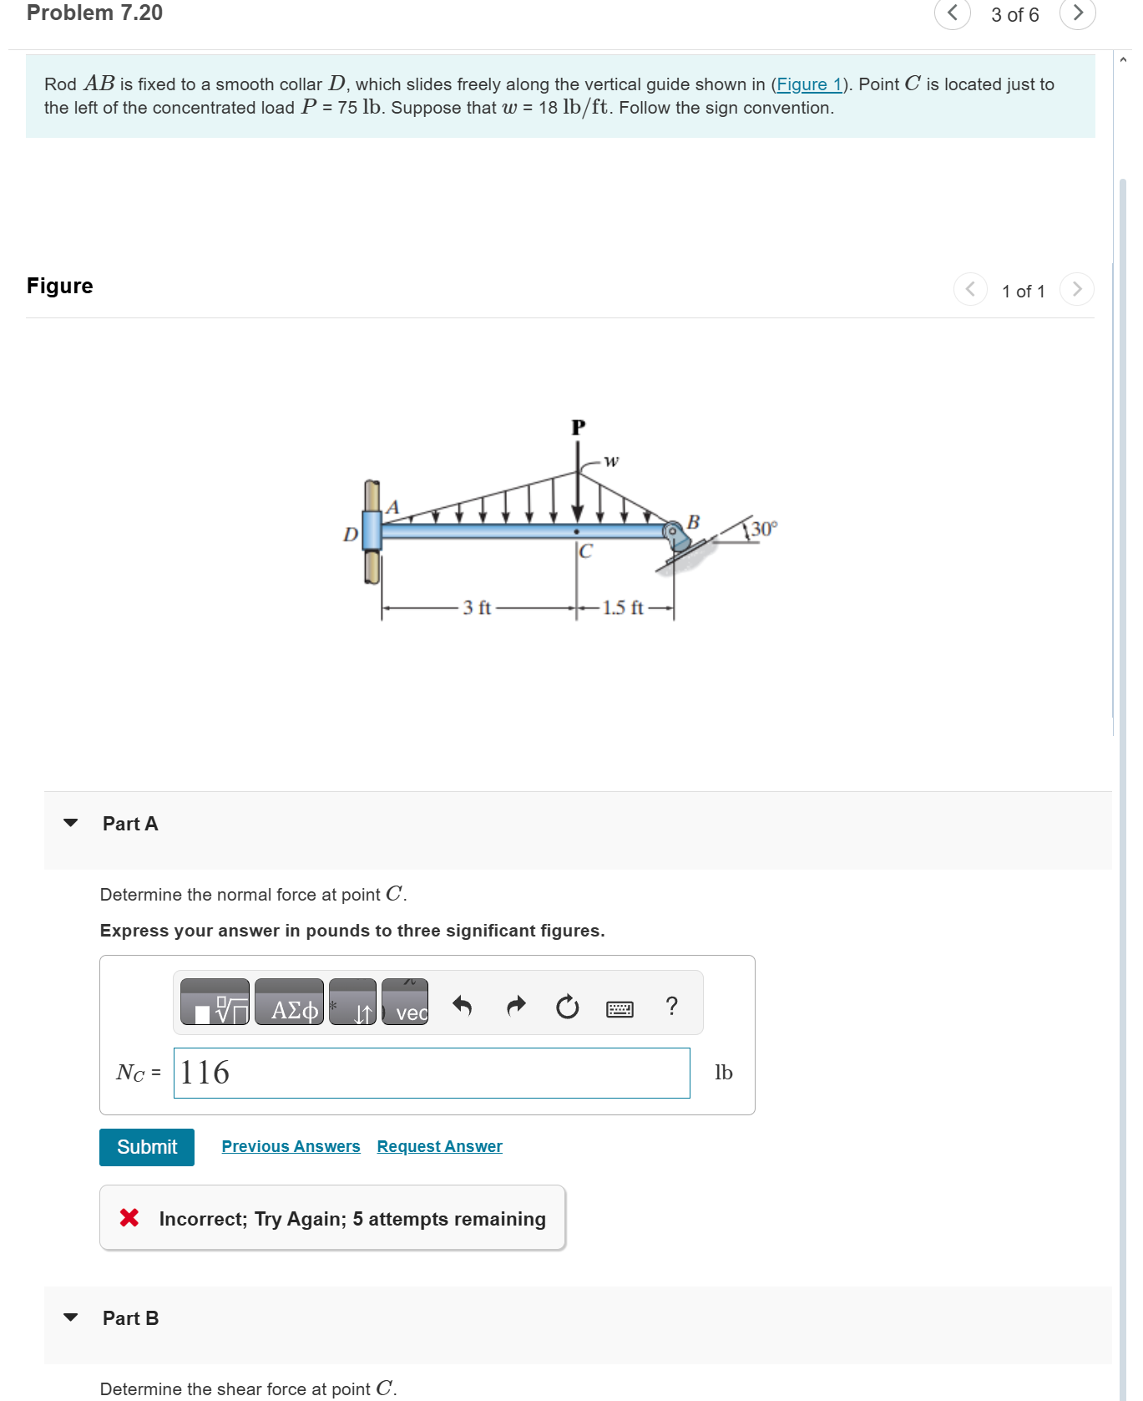Image resolution: width=1143 pixels, height=1401 pixels.
Task: Click the subscript/superscript arrows tool
Action: click(352, 1002)
